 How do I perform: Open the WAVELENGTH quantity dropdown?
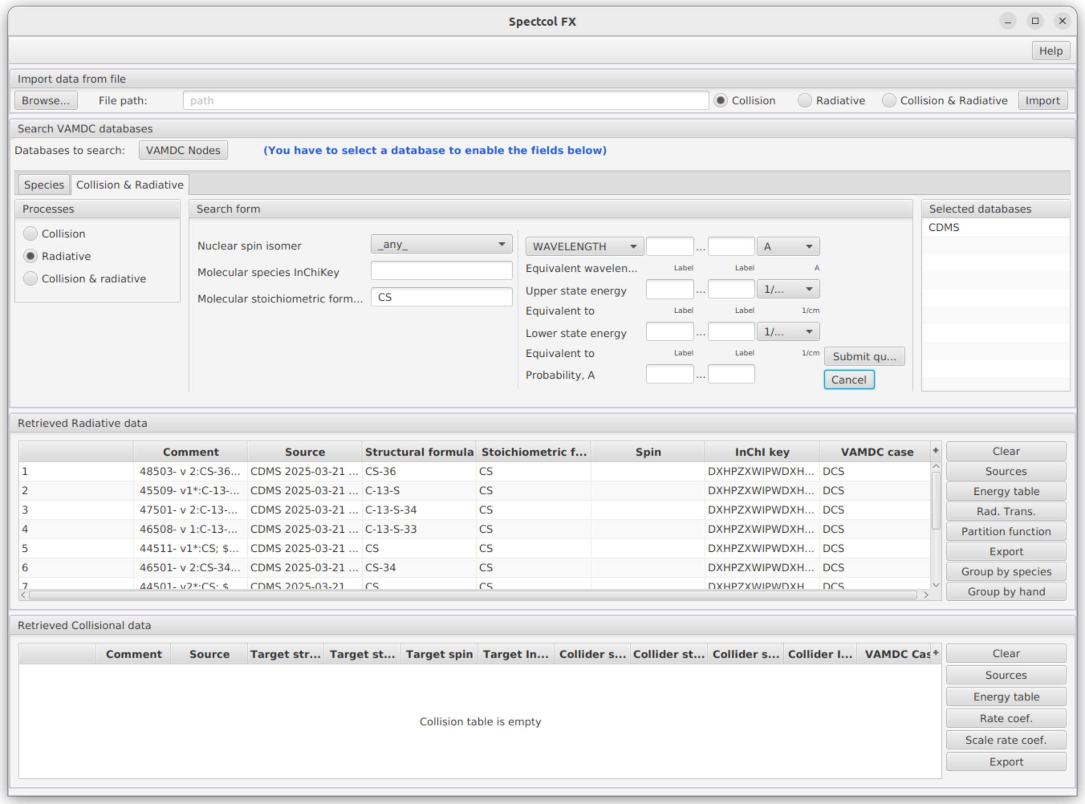pyautogui.click(x=584, y=246)
